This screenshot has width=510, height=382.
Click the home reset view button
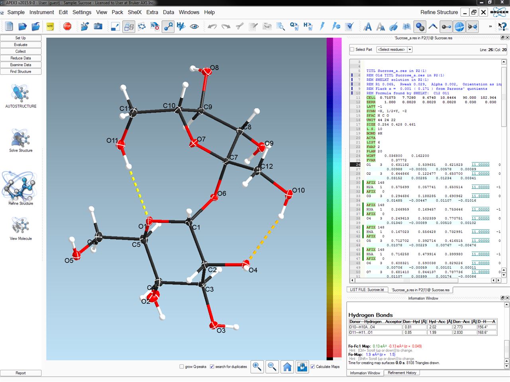pos(287,366)
